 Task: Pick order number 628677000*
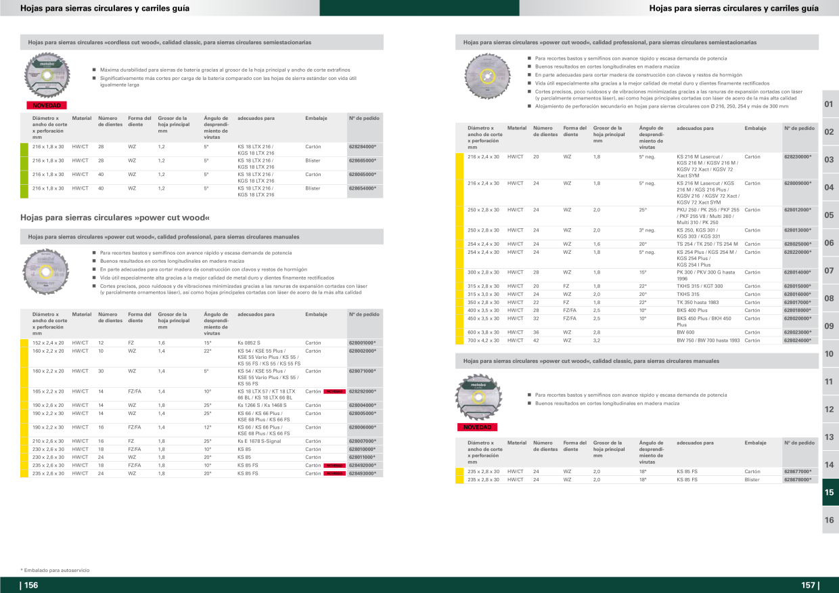(798, 471)
